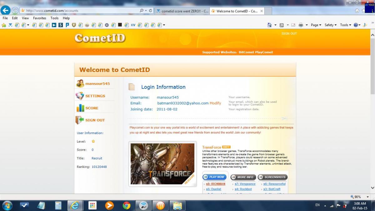Image resolution: width=375 pixels, height=211 pixels.
Task: Expand the Help icon dropdown arrow
Action: point(360,25)
